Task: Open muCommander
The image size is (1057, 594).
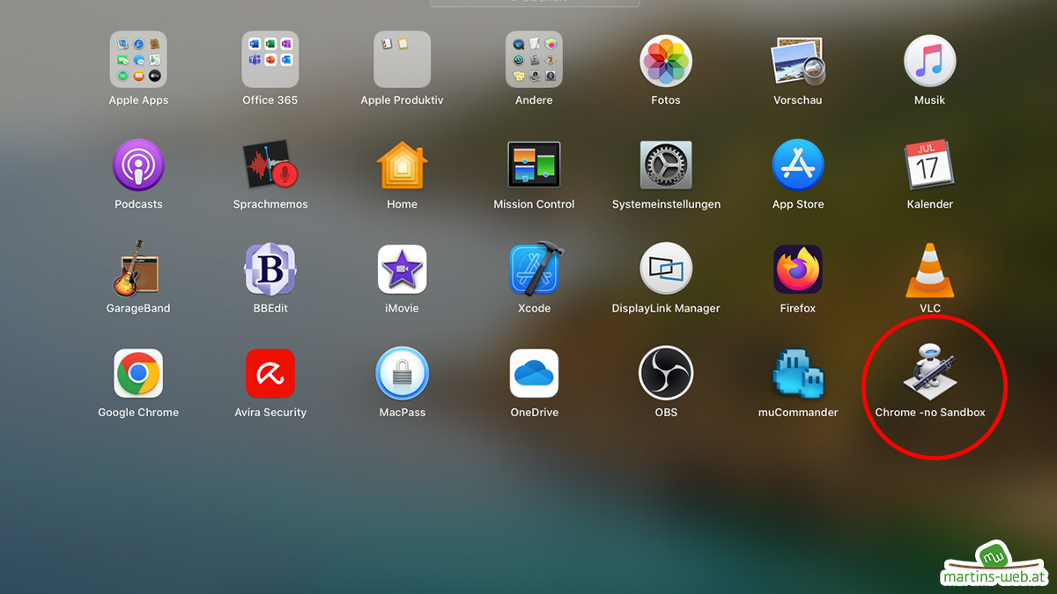Action: pos(798,373)
